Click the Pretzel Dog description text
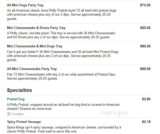The height and width of the screenshot is (134, 160). pos(63,107)
